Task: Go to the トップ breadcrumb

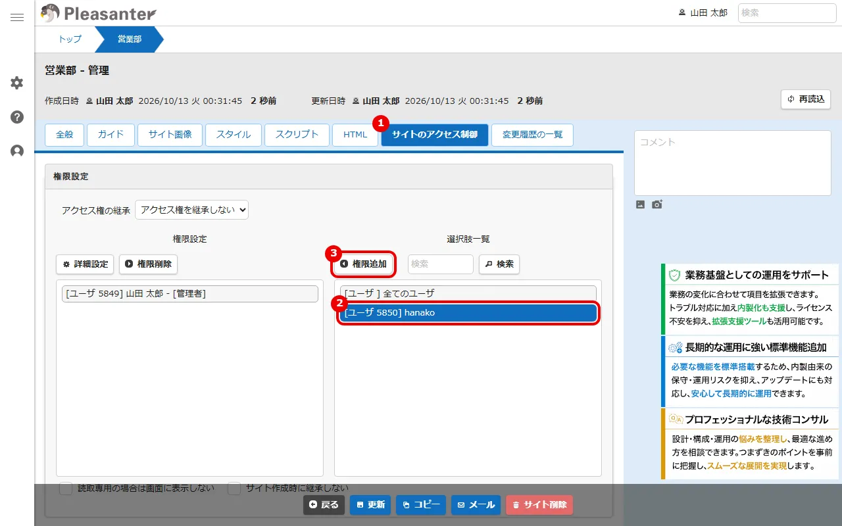Action: [70, 39]
